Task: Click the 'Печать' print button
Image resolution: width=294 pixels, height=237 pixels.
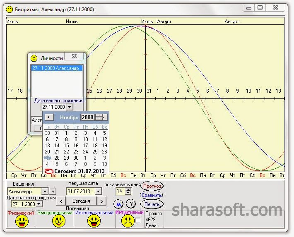Action: (x=152, y=204)
